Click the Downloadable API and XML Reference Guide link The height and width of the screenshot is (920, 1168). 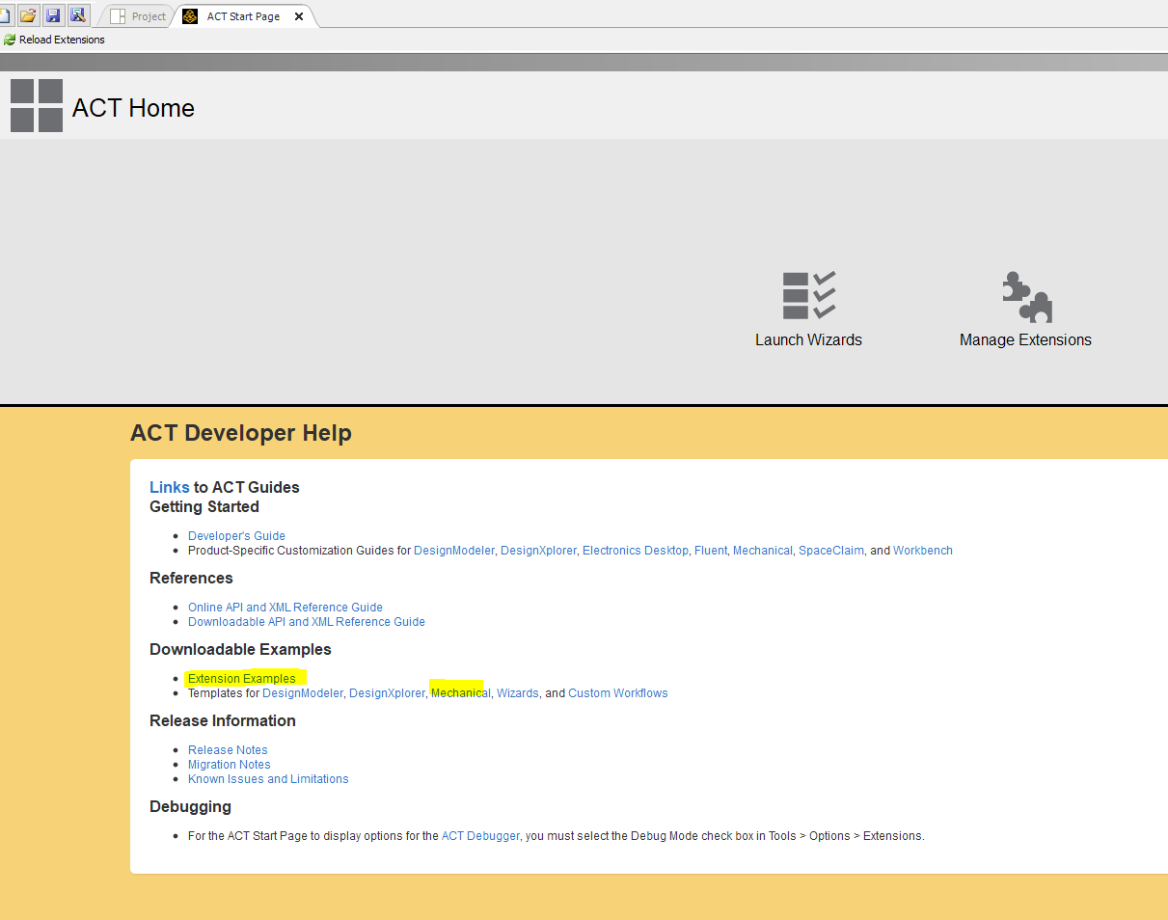[306, 622]
